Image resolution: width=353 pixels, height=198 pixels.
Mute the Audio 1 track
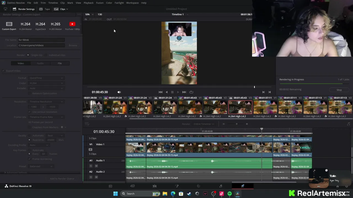point(96,166)
